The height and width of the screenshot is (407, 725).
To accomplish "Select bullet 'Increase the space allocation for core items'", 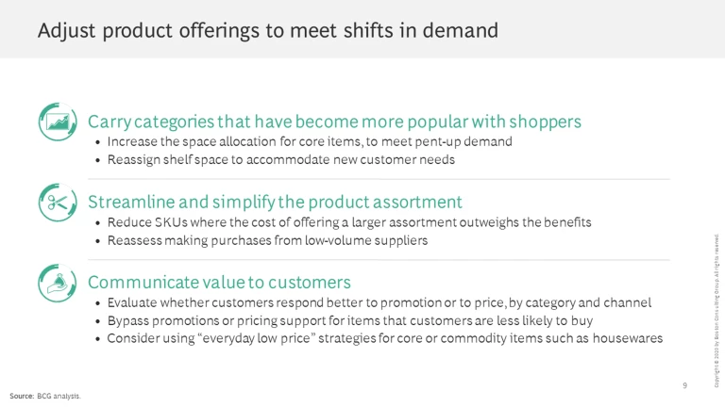I will [310, 141].
